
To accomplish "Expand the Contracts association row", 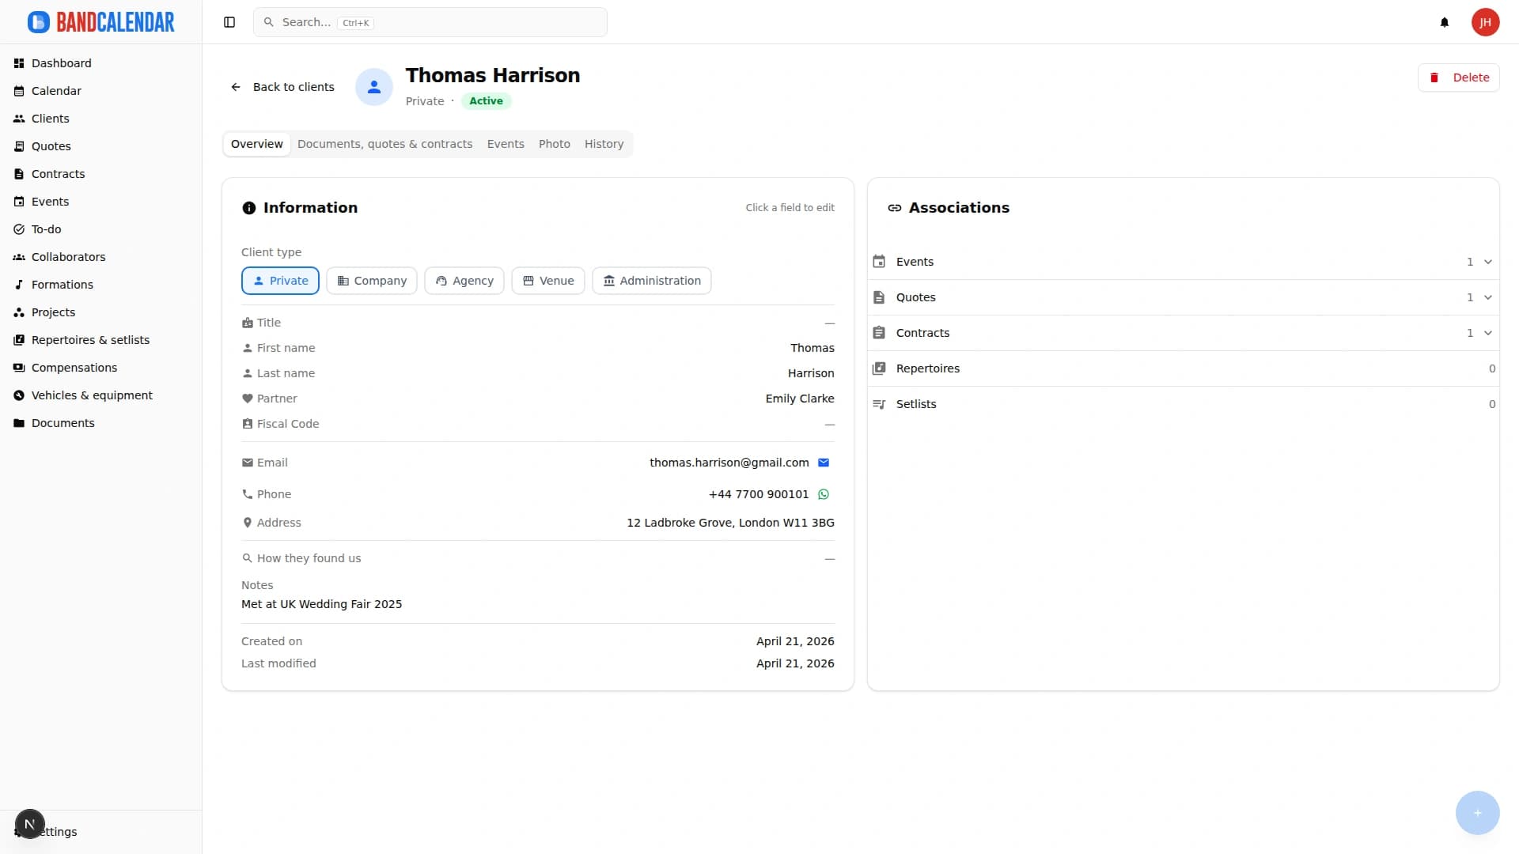I will tap(1183, 333).
